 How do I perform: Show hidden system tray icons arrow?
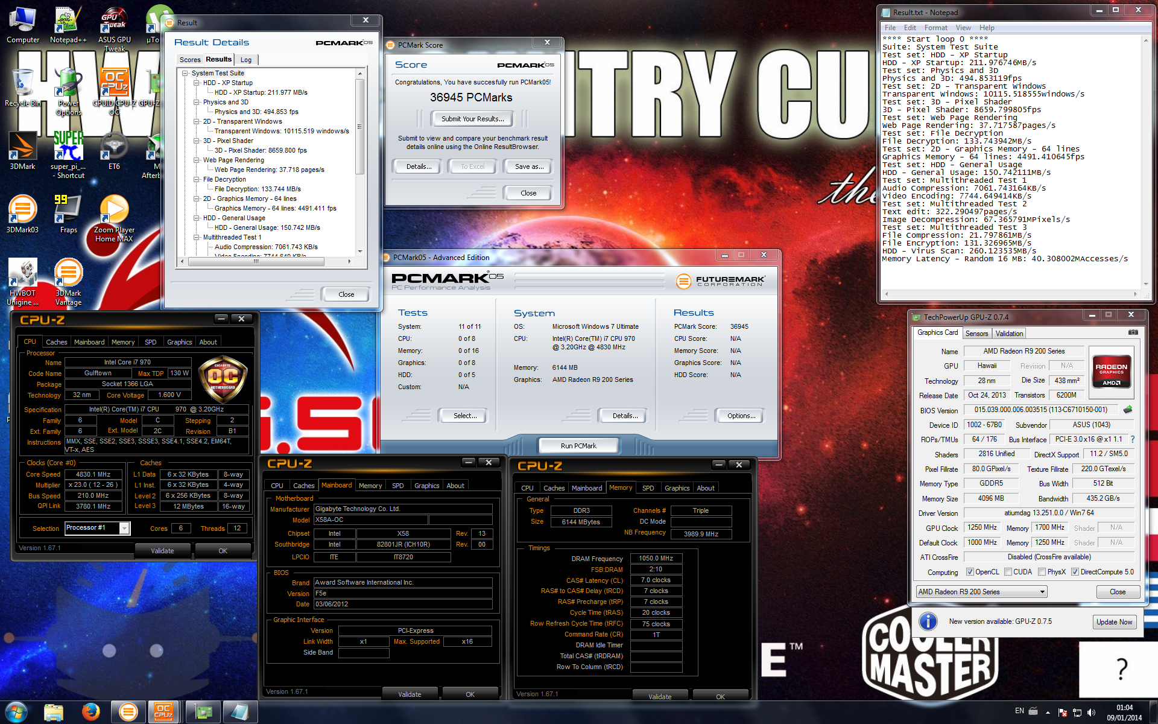(1048, 713)
